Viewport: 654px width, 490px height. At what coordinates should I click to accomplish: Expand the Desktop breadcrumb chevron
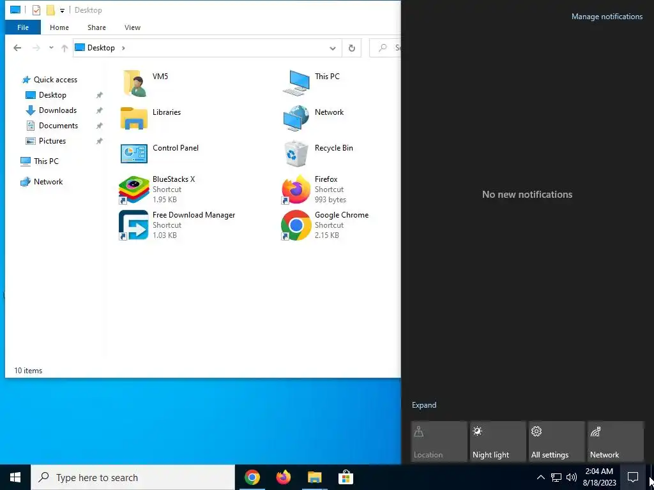pyautogui.click(x=123, y=48)
